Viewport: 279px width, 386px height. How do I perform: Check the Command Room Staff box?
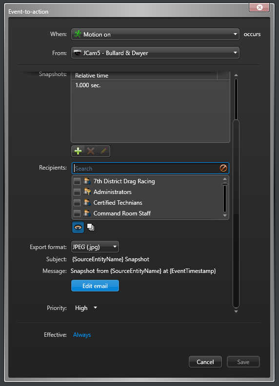pyautogui.click(x=77, y=213)
